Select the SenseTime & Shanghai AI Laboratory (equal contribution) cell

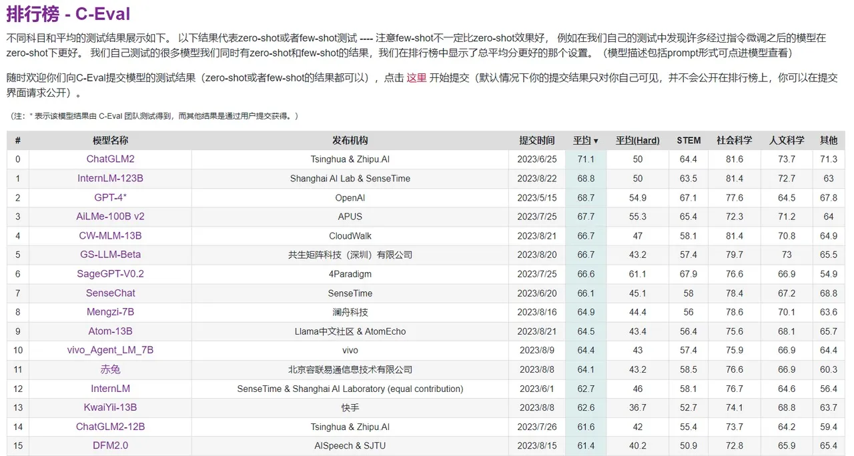coord(350,388)
